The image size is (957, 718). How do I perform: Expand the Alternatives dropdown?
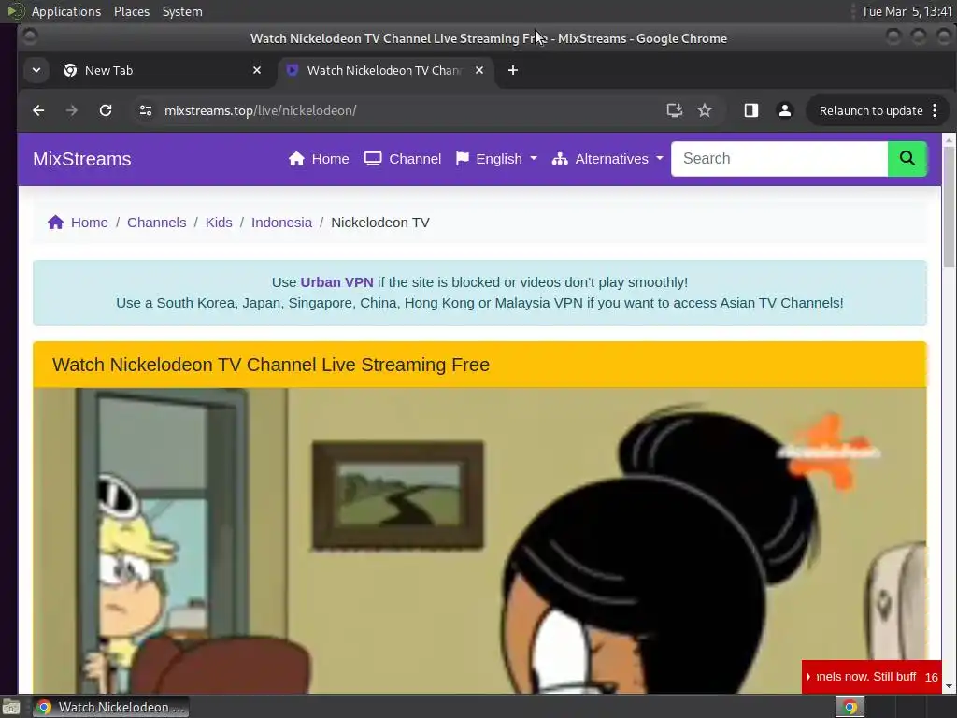pos(607,159)
